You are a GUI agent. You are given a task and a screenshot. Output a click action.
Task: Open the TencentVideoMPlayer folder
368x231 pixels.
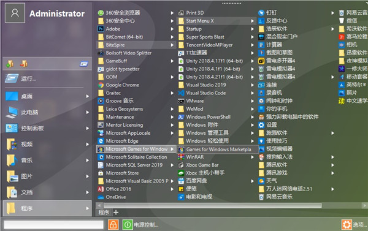click(217, 45)
